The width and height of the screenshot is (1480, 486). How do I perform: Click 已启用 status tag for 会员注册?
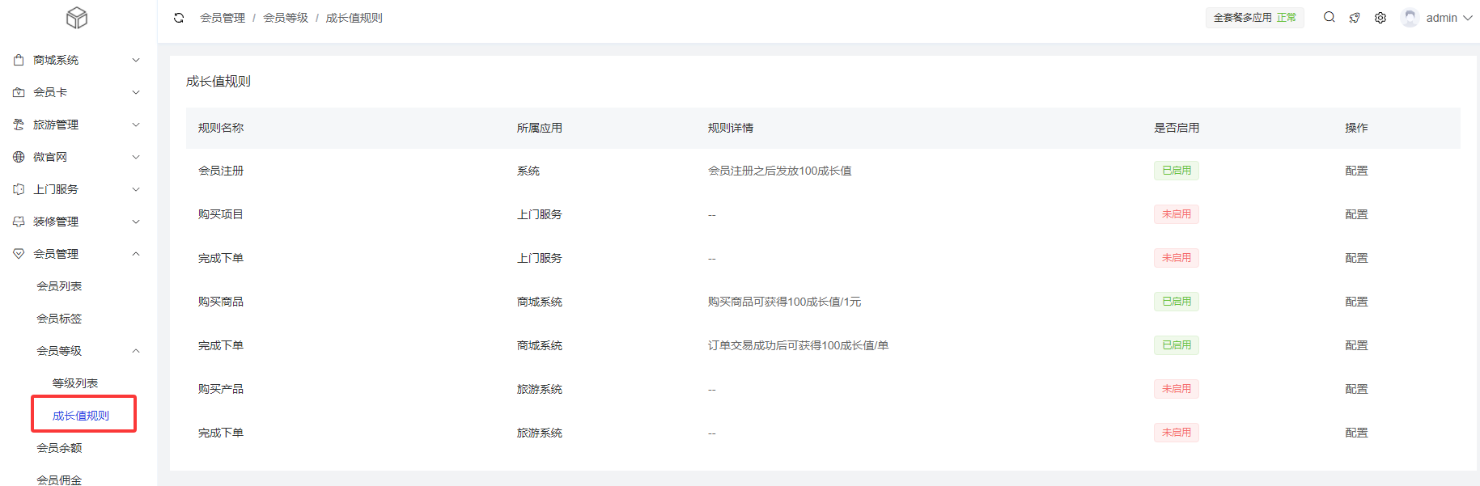pyautogui.click(x=1176, y=171)
